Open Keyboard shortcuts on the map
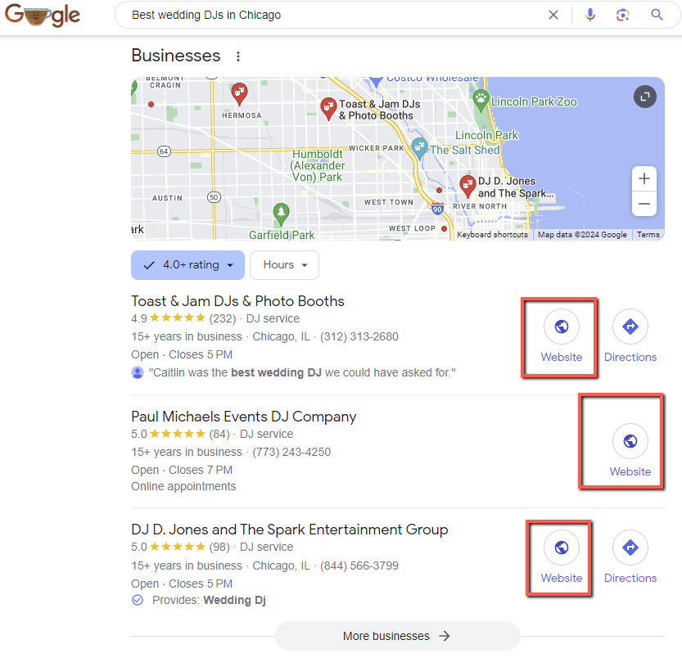The width and height of the screenshot is (682, 667). pos(492,235)
